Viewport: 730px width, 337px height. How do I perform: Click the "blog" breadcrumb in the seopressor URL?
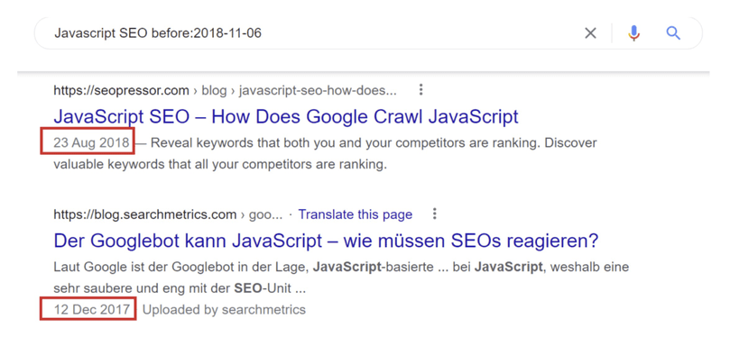tap(214, 90)
